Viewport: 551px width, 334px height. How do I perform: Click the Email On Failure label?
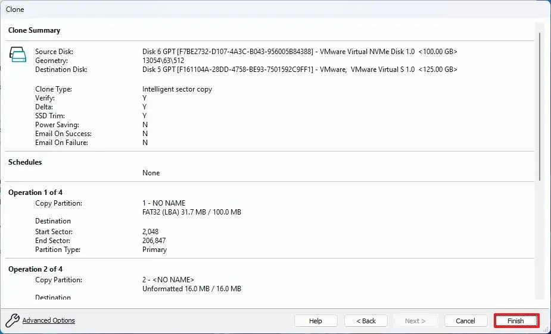pos(61,143)
